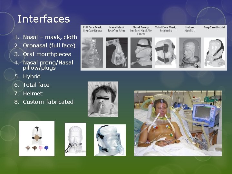232x174 pixels.
Task: Select black-and-white photo of man with mouthpiece
Action: click(103, 99)
